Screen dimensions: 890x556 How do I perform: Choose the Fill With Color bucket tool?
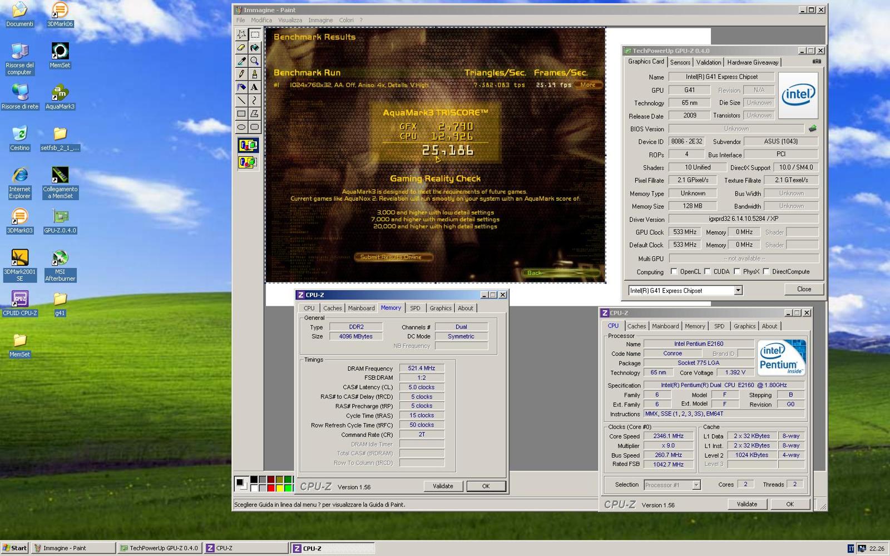pos(255,48)
